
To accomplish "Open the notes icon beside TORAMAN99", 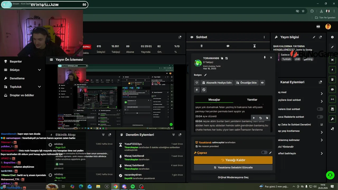I will tap(227, 58).
